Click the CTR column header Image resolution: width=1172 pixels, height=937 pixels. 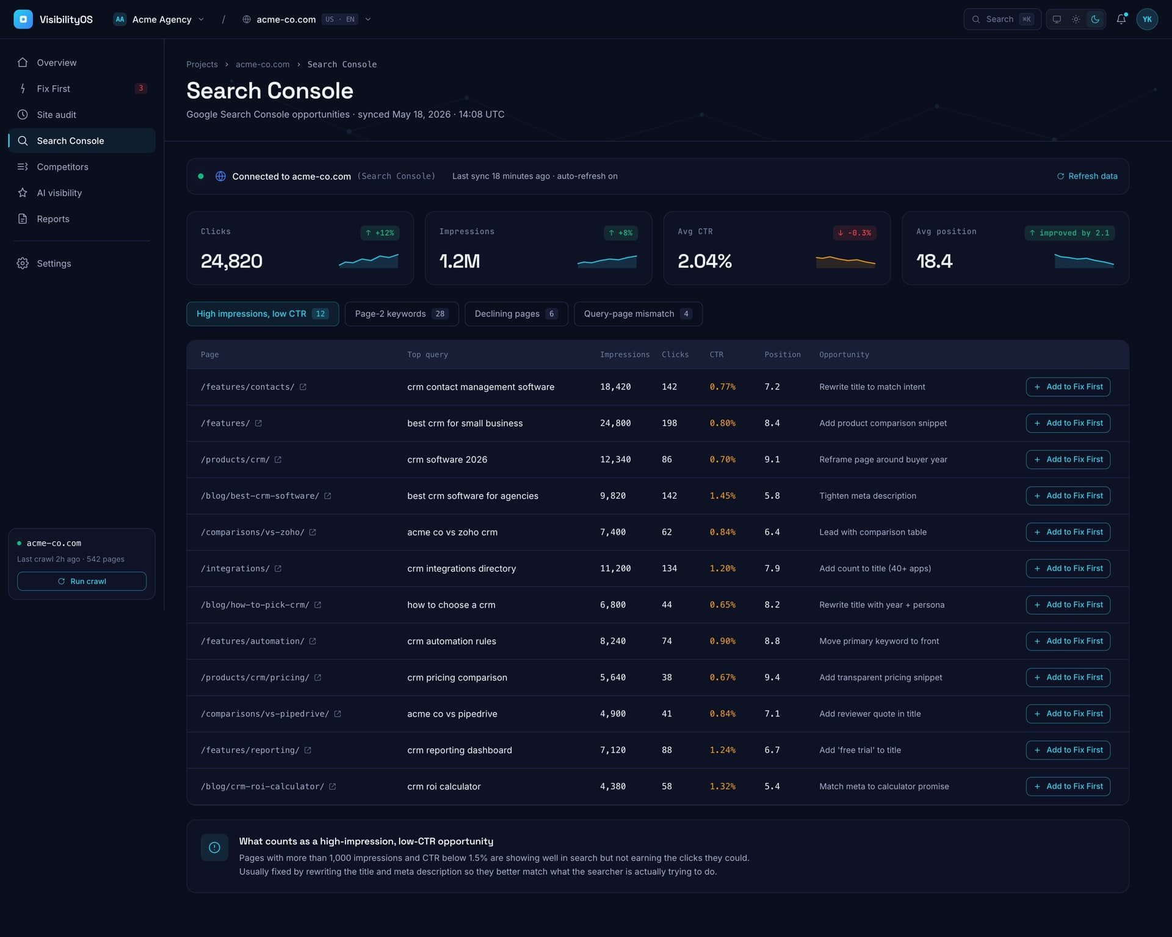click(716, 355)
